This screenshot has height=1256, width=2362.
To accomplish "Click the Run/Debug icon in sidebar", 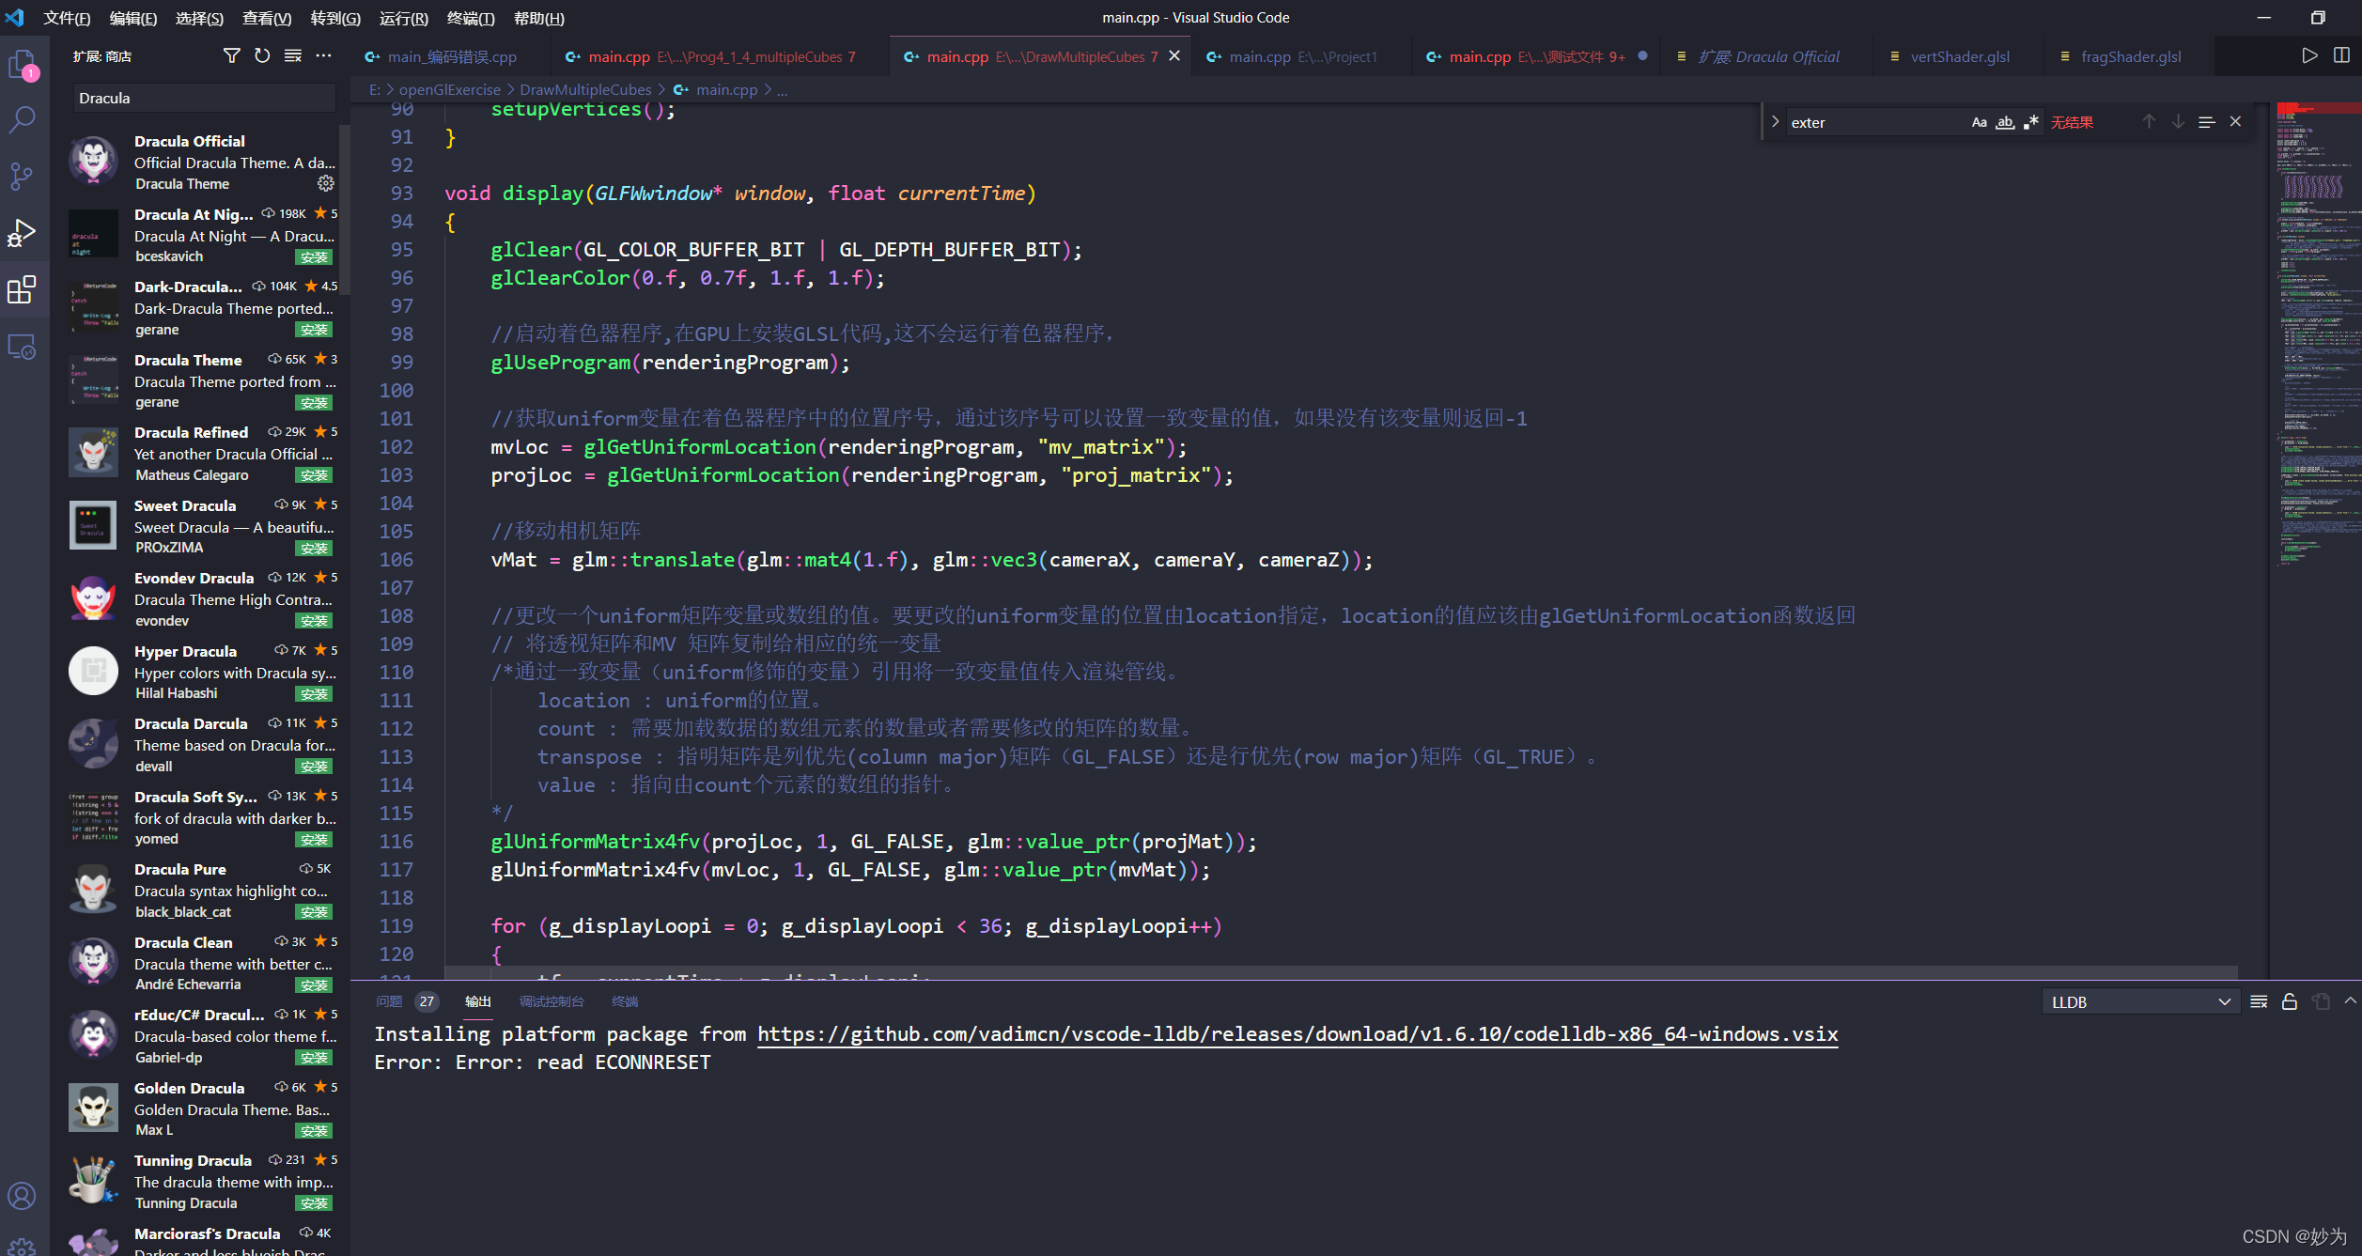I will 23,231.
